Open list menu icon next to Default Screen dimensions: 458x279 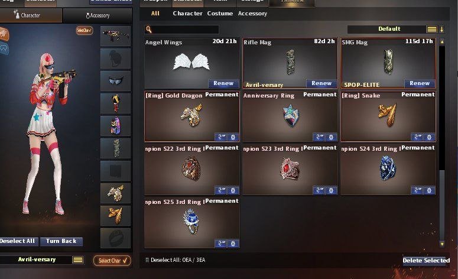pos(432,29)
